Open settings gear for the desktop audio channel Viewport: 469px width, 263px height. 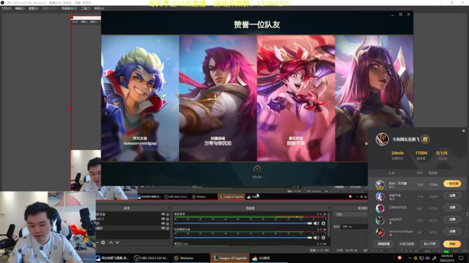click(324, 223)
